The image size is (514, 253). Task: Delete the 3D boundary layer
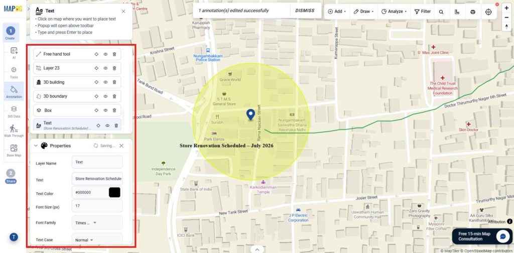pos(114,96)
